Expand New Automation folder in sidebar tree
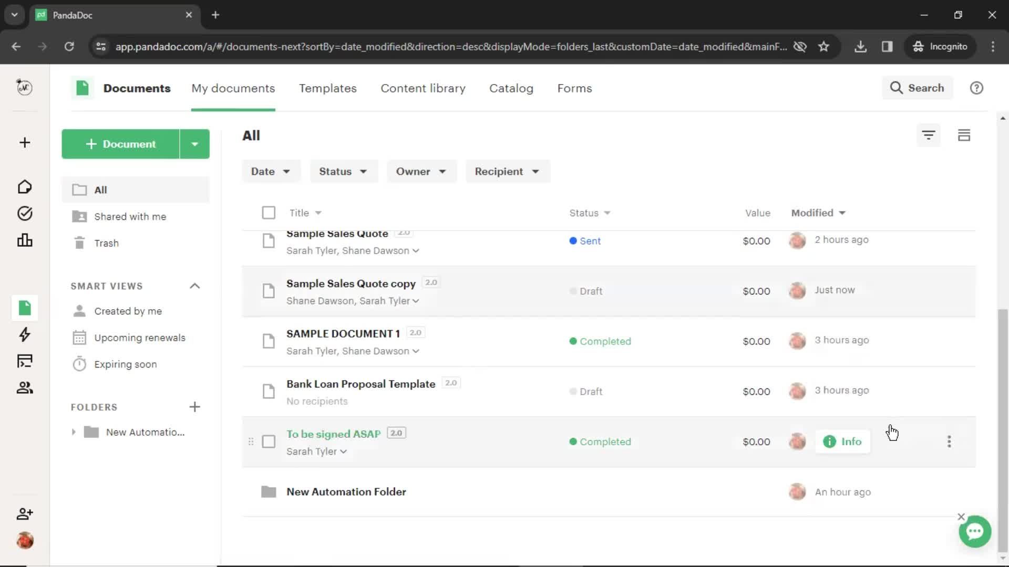1009x567 pixels. point(74,432)
